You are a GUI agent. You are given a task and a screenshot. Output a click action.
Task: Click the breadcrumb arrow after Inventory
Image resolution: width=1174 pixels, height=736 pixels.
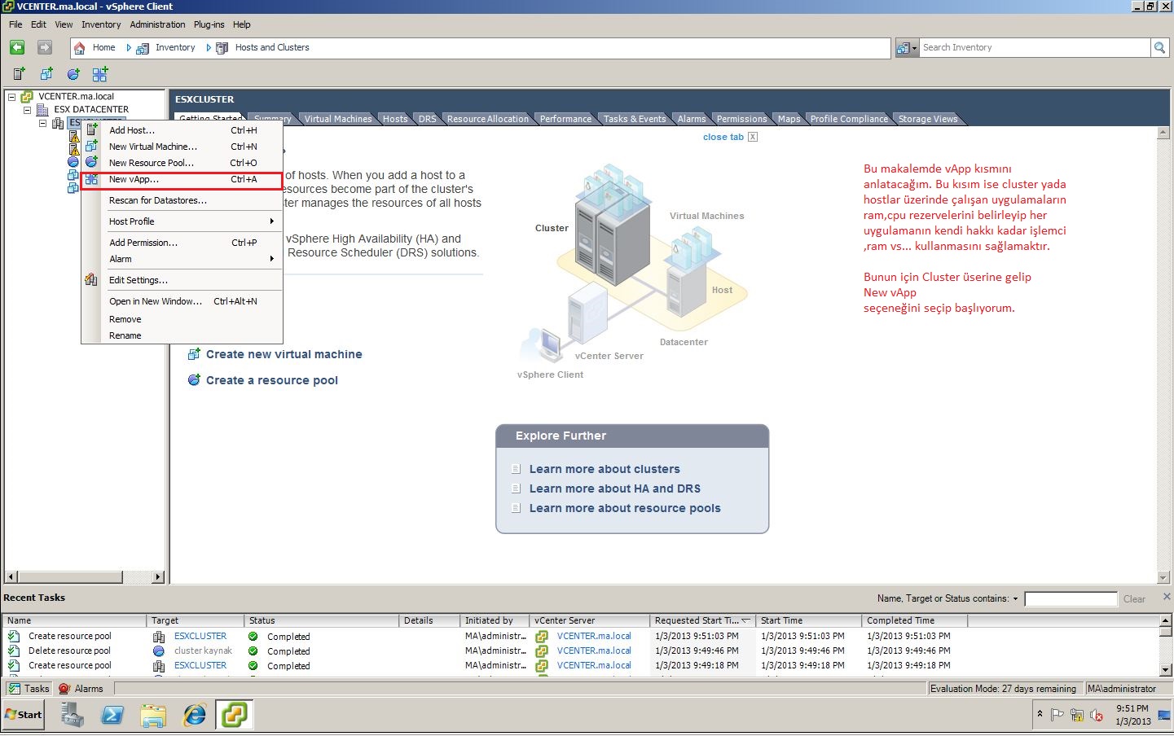pos(209,48)
